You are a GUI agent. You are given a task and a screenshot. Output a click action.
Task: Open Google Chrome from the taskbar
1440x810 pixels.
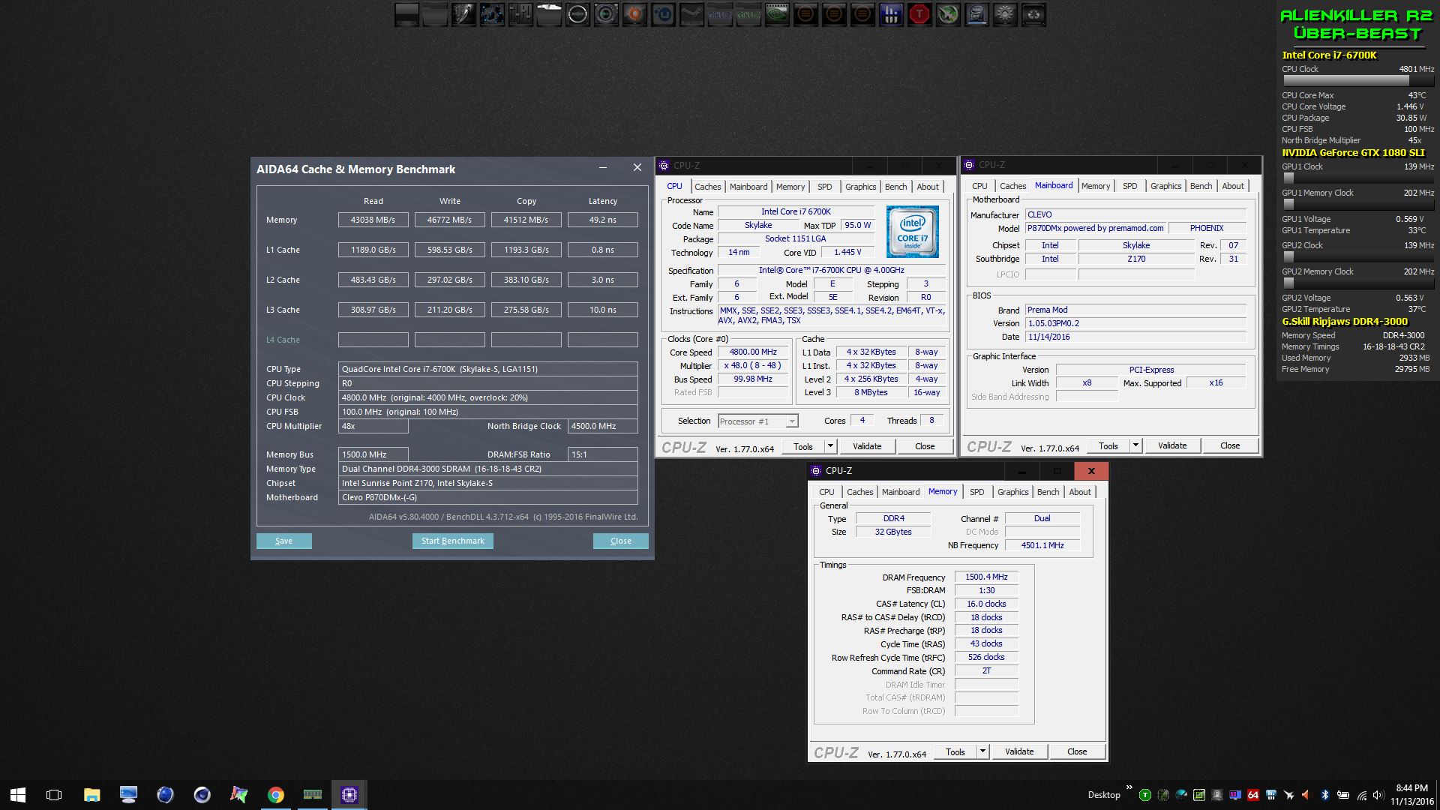276,795
